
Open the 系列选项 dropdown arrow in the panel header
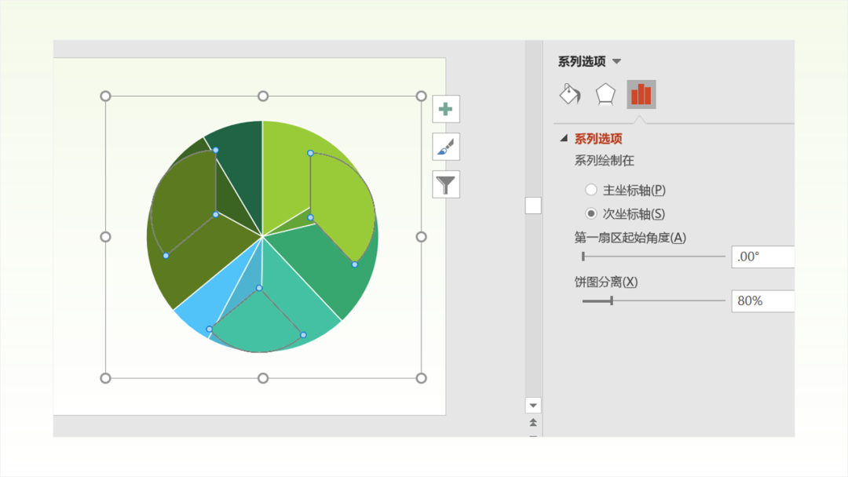pos(616,61)
